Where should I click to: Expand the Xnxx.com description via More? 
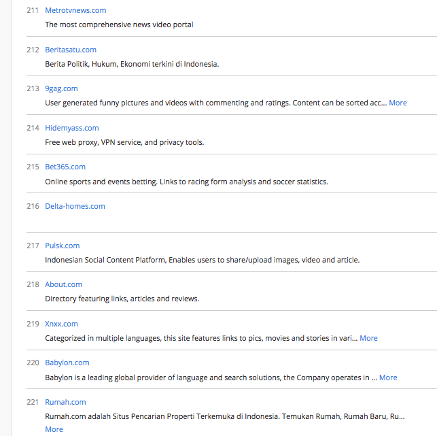coord(368,338)
